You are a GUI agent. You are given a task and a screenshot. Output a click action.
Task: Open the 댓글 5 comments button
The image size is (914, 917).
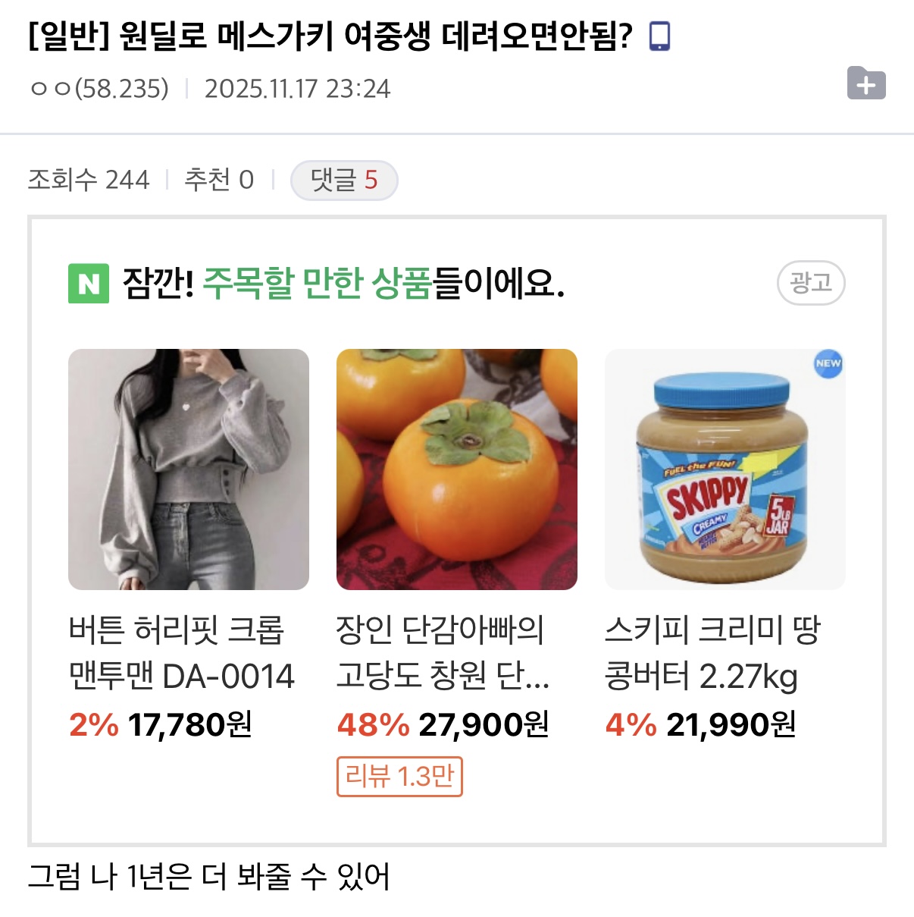click(x=344, y=181)
